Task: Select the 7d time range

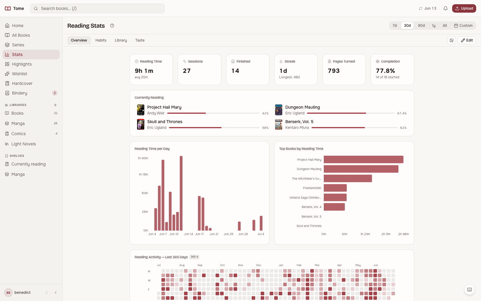Action: [395, 26]
